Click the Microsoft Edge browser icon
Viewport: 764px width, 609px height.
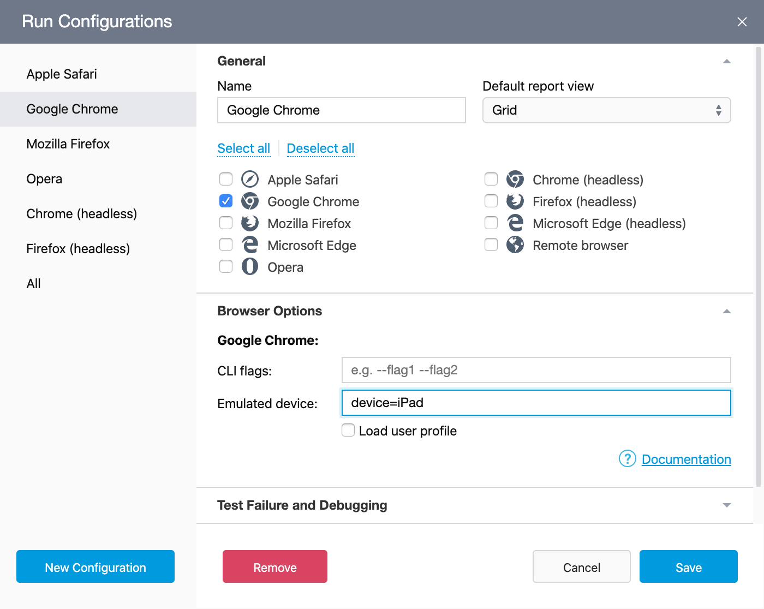250,245
